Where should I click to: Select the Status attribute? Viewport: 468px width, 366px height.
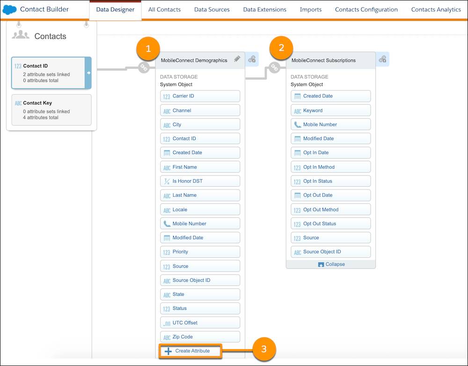[x=200, y=308]
